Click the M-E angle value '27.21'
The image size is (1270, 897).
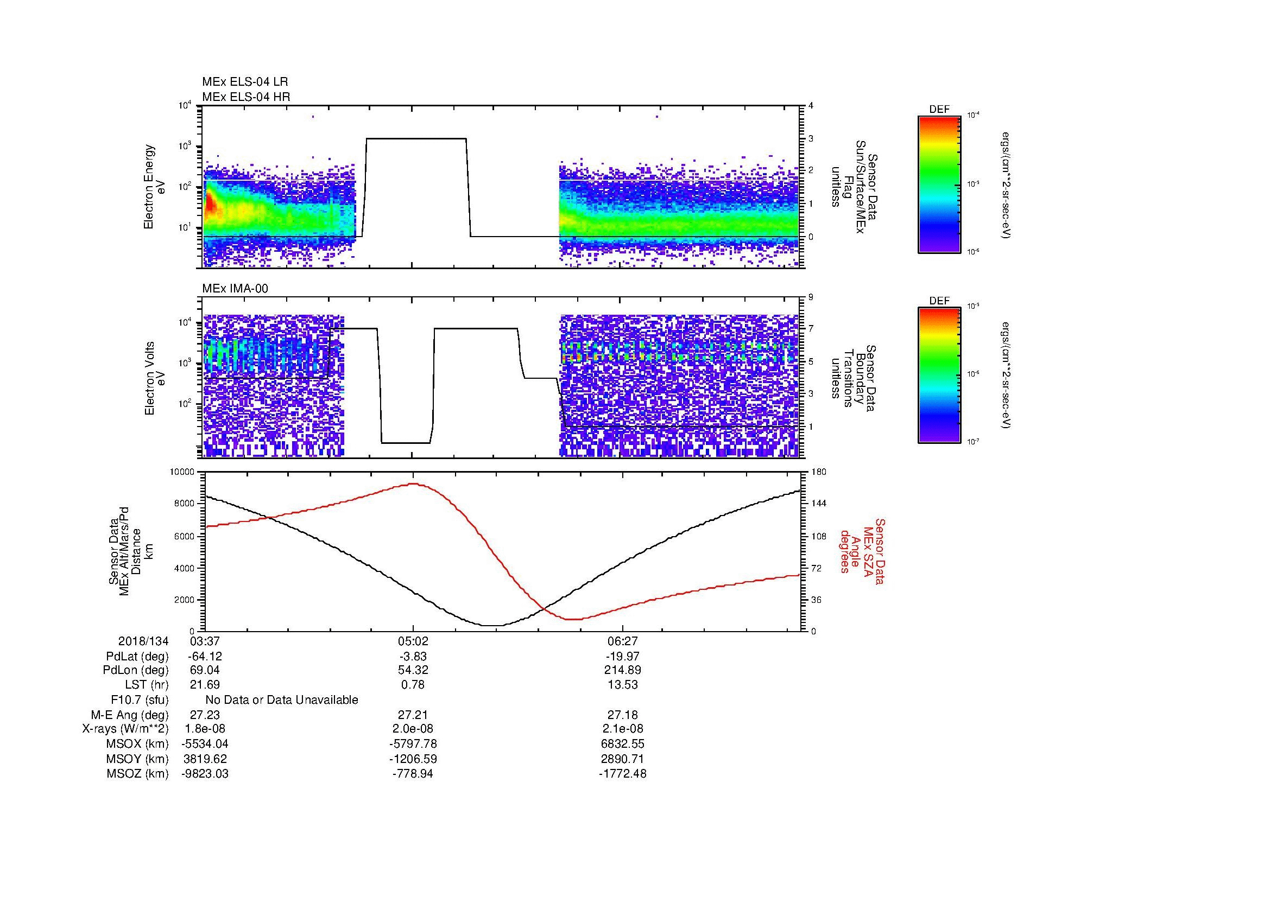413,715
